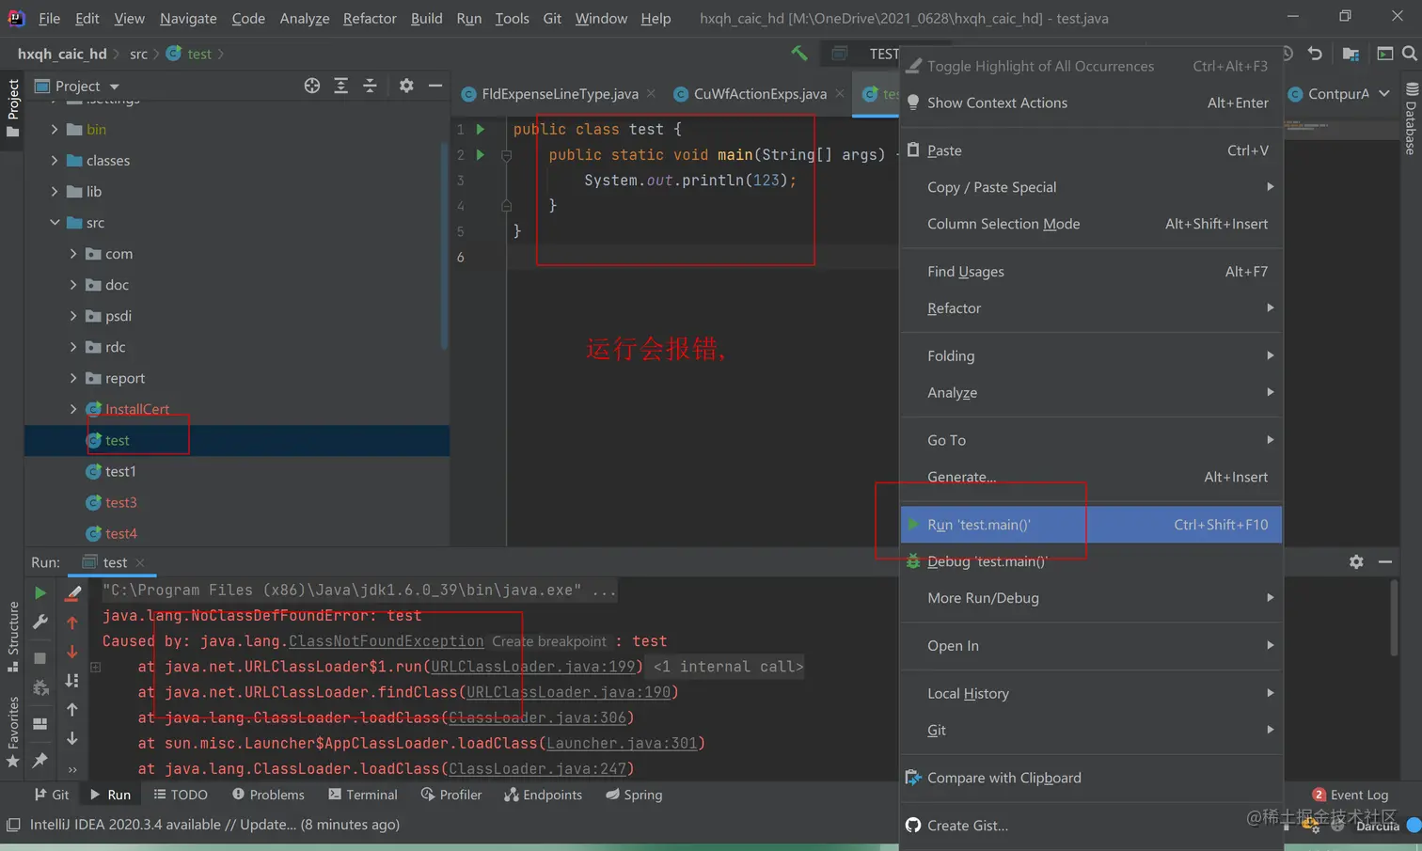Click the IntelliJ IDEA update notification
The height and width of the screenshot is (851, 1422).
pos(214,825)
